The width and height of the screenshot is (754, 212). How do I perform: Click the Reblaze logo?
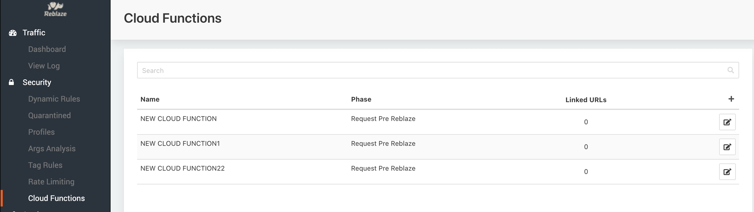tap(55, 9)
